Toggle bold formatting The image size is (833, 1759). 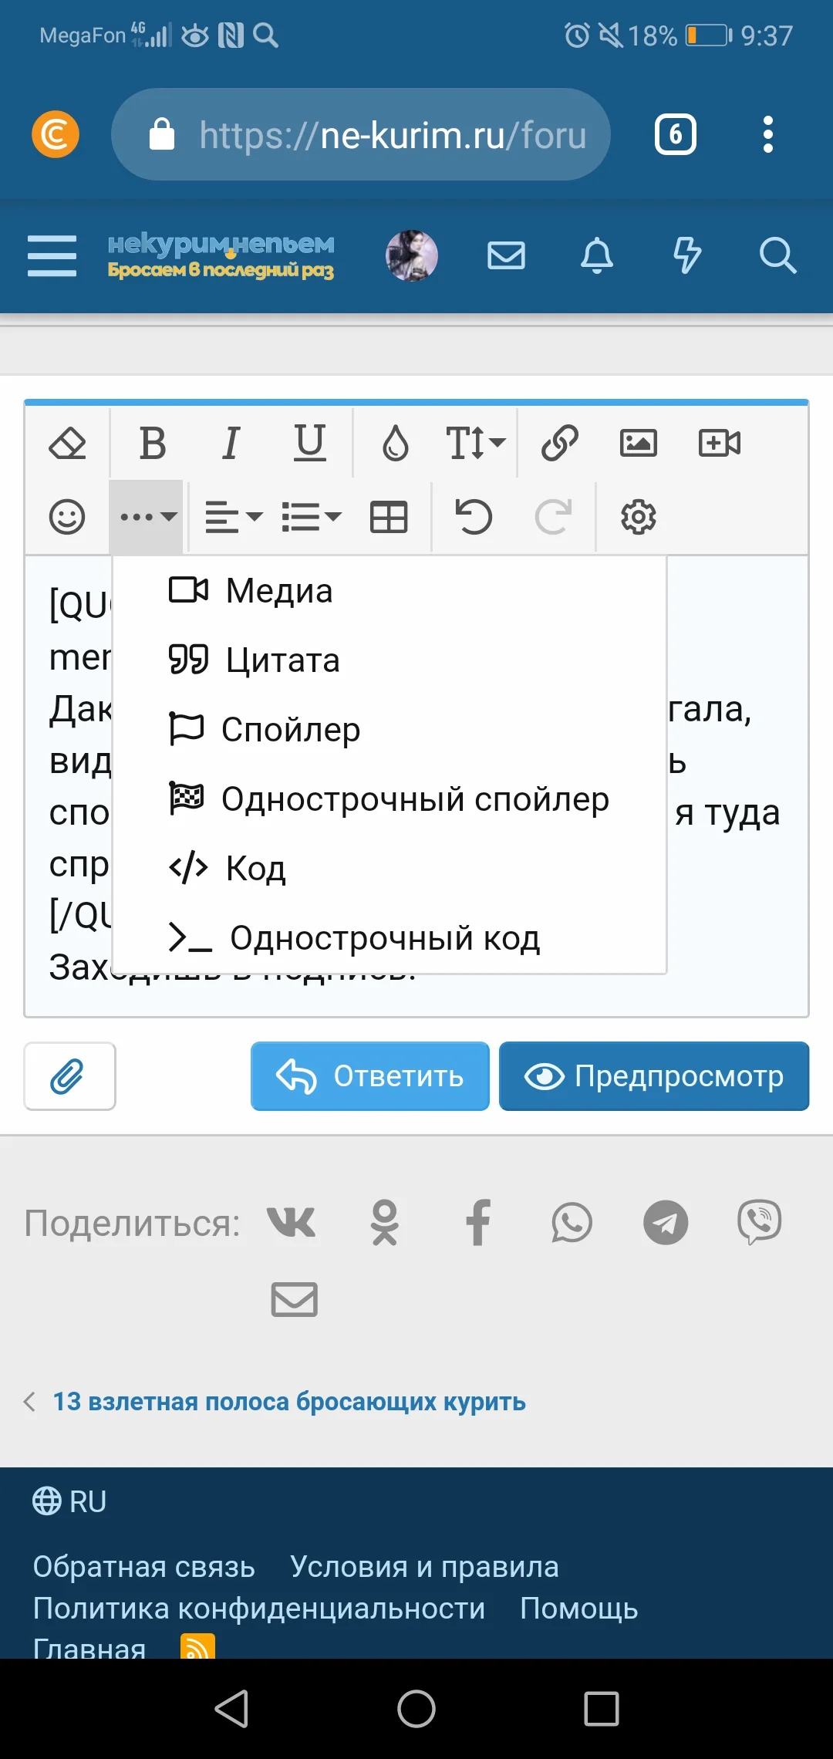coord(152,443)
